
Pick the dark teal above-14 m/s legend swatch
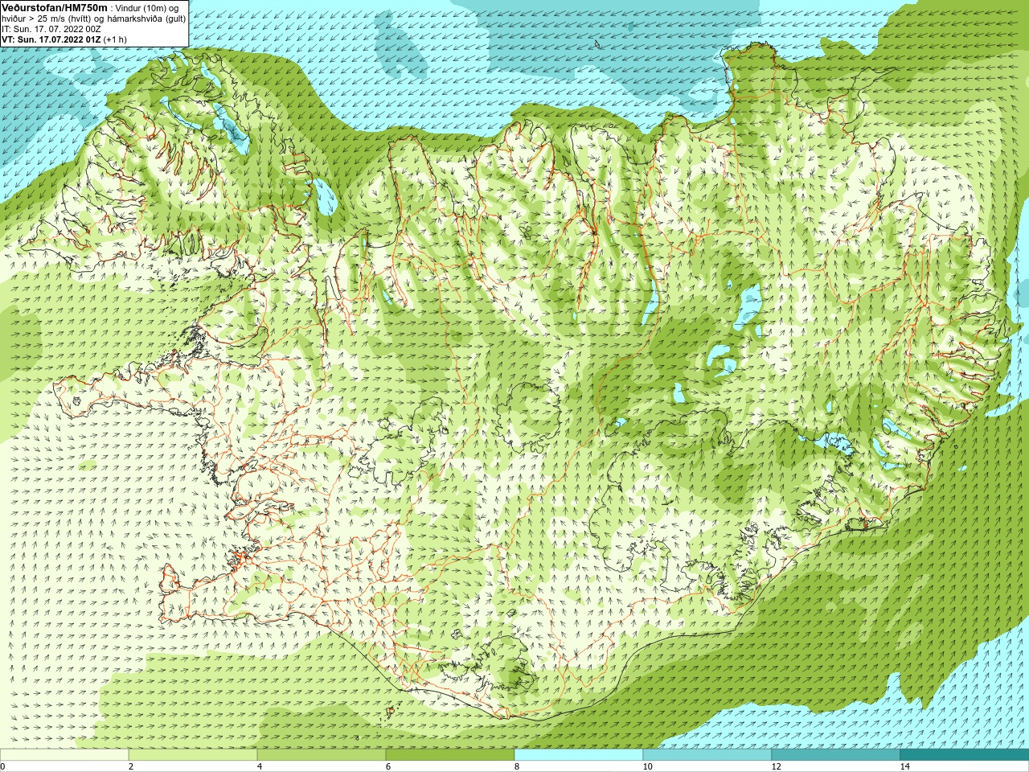coord(965,755)
